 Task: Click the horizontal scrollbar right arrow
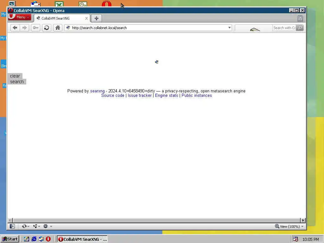tap(303, 220)
